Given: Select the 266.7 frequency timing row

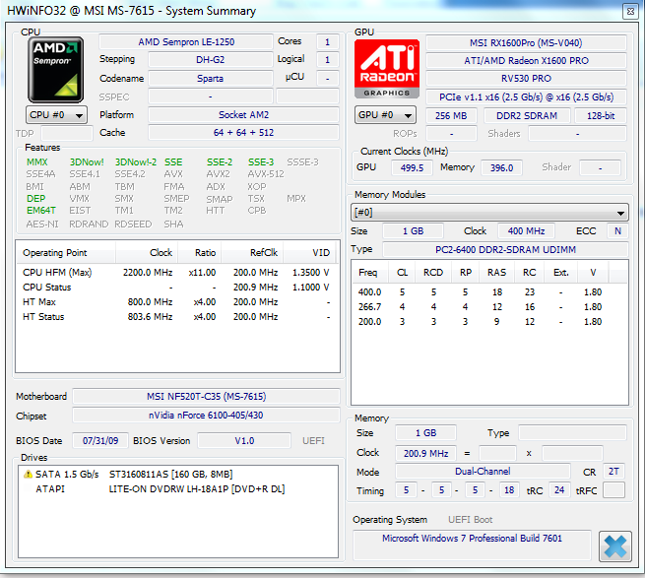Looking at the screenshot, I should (489, 307).
